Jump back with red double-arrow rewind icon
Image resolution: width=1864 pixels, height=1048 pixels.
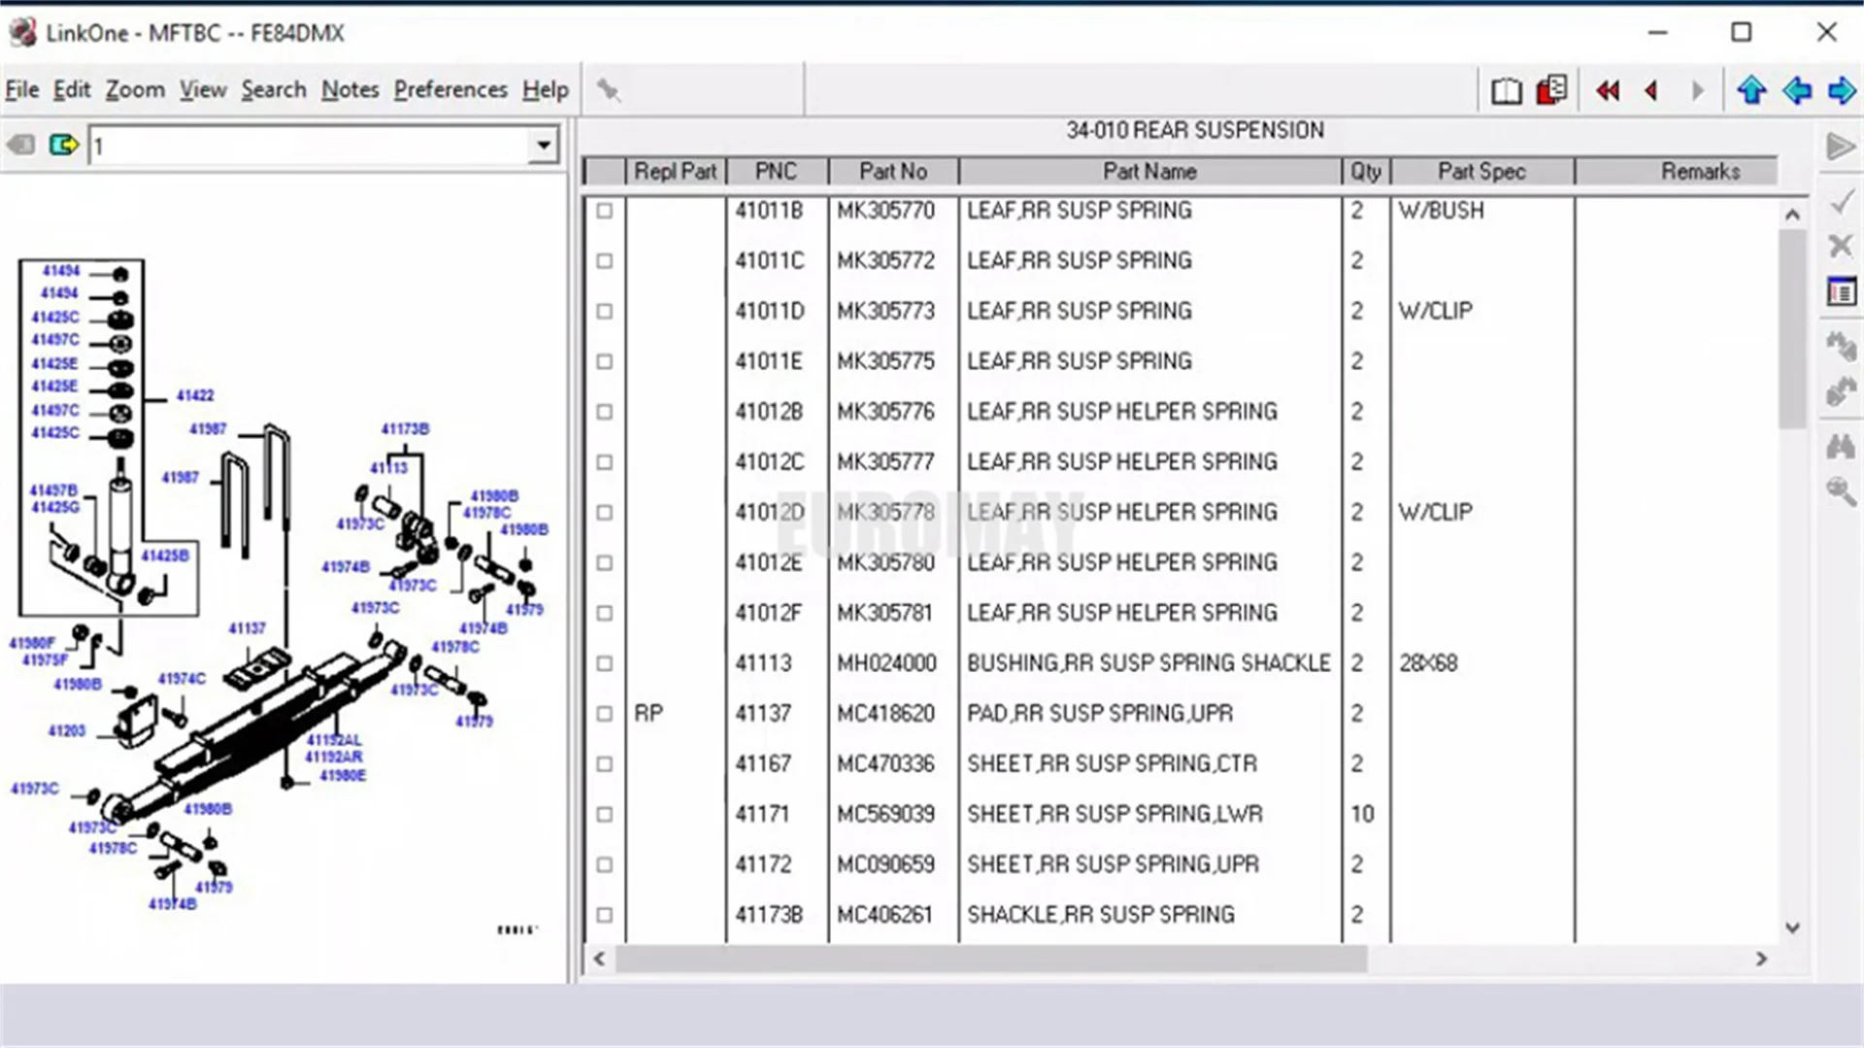tap(1608, 90)
